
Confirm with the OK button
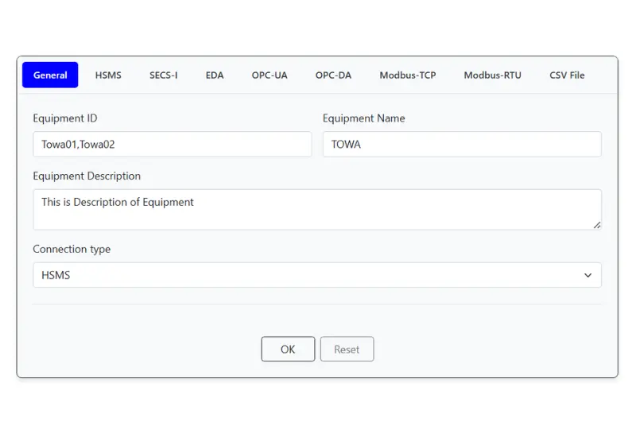click(x=288, y=349)
